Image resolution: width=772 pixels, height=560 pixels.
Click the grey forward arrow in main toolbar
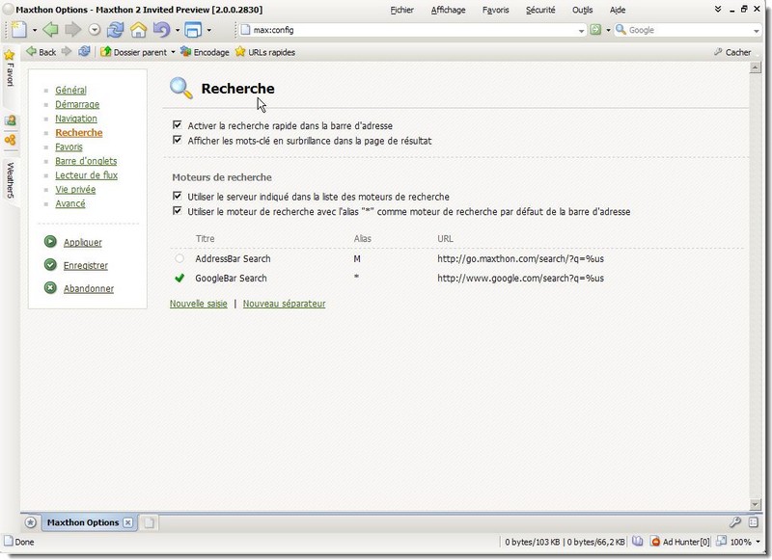click(x=73, y=30)
